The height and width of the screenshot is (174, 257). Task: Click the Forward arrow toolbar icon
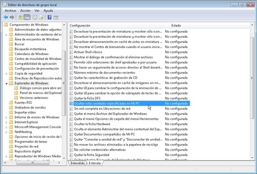tap(12, 17)
